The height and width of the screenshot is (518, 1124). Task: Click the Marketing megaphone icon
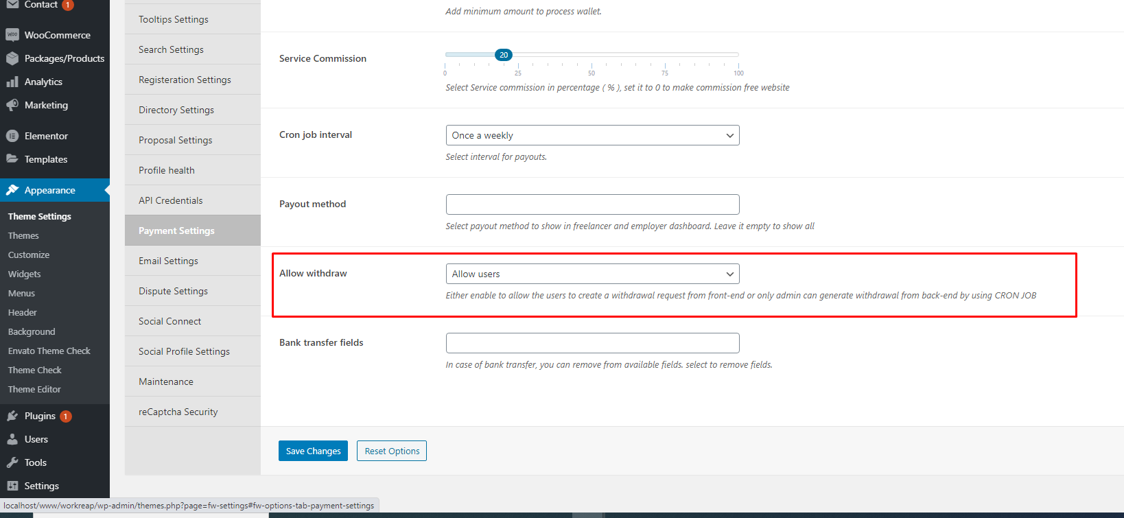click(12, 105)
